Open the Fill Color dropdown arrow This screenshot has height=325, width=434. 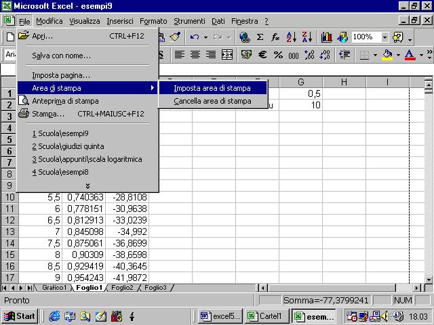tap(398, 55)
